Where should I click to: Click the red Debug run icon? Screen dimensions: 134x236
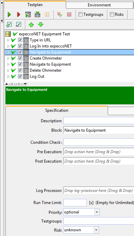point(19,14)
